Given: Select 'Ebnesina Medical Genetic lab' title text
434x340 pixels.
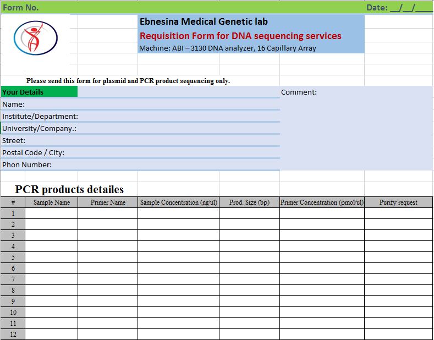Looking at the screenshot, I should [204, 21].
